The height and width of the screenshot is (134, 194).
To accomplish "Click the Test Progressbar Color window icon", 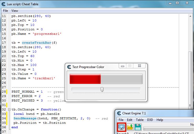I will coord(69,67).
